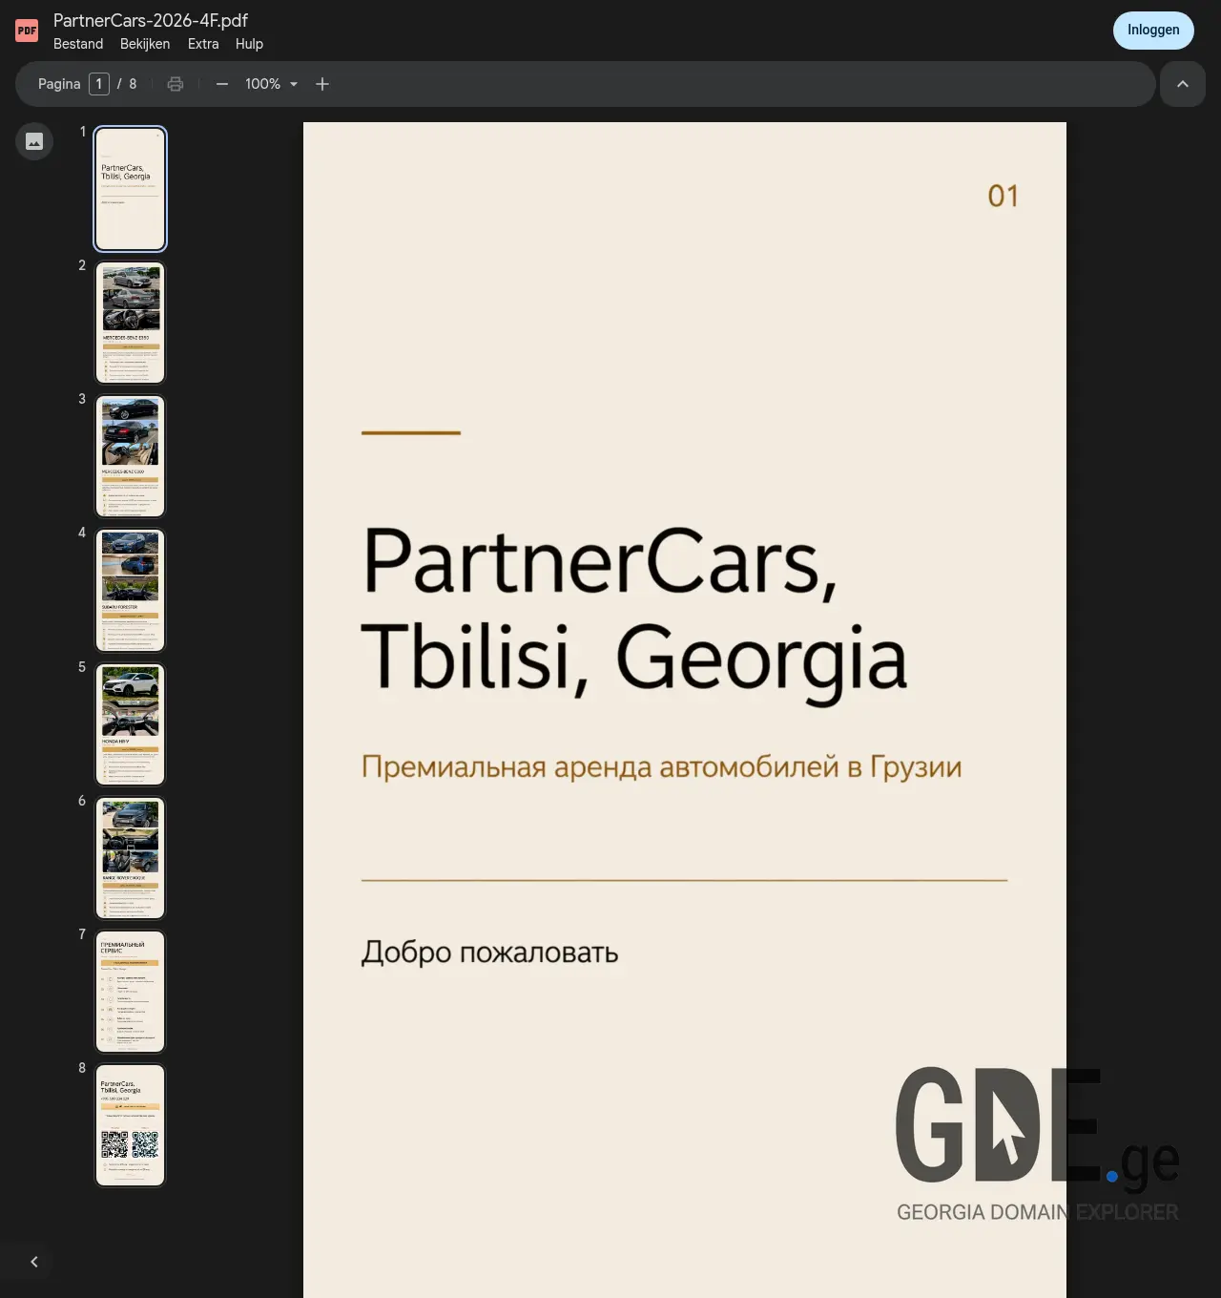Viewport: 1221px width, 1298px height.
Task: Open the Hulp menu
Action: point(249,44)
